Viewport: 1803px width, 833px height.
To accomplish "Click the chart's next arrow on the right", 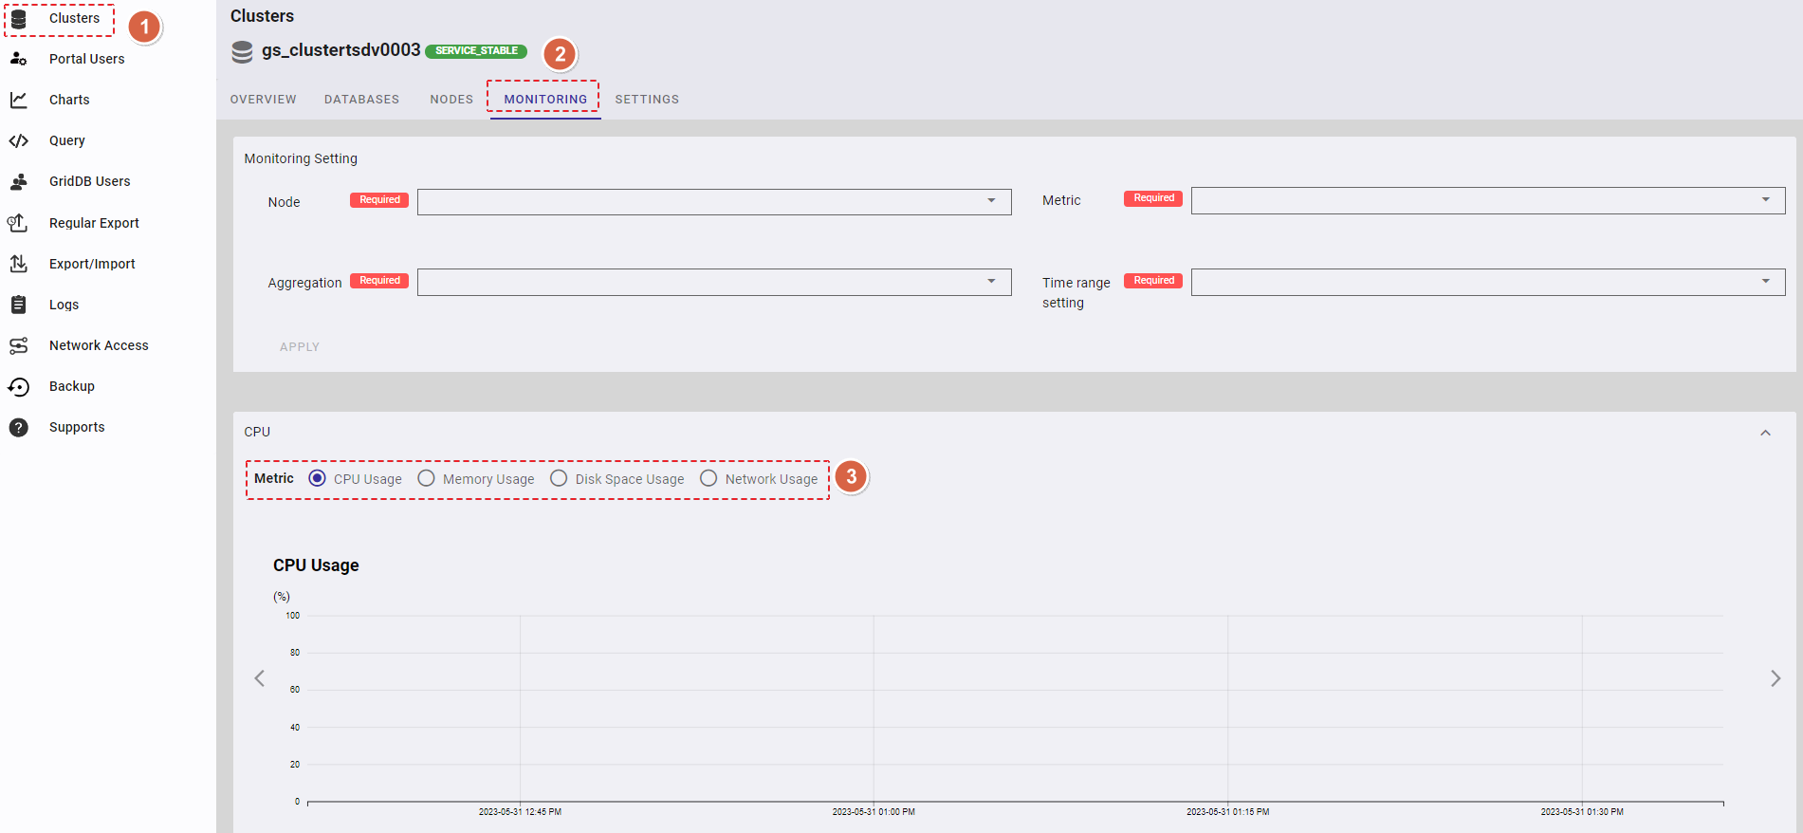I will [x=1775, y=678].
